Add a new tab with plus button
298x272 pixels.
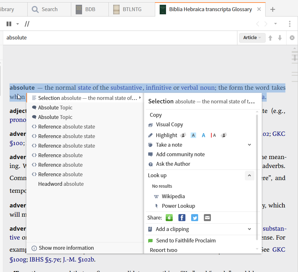(x=273, y=9)
